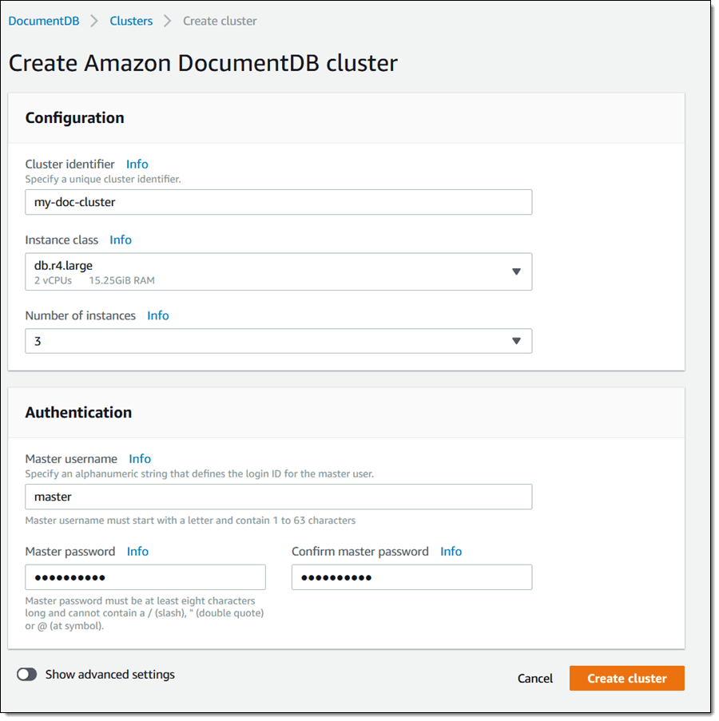Open Info beside Master username
Viewport: 719px width, 721px height.
coord(140,458)
